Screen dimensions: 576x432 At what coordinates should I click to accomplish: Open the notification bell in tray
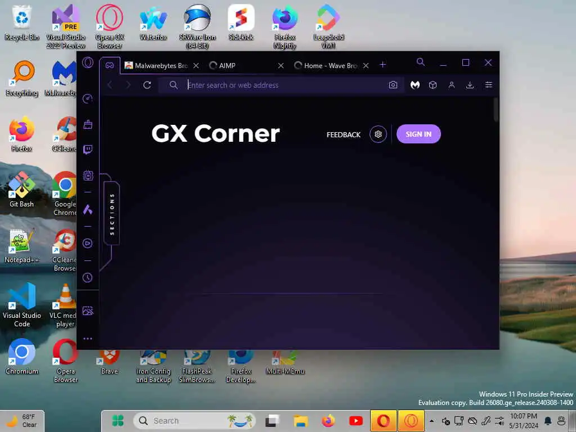(x=548, y=421)
